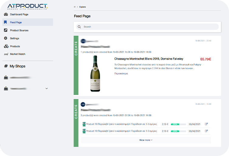Click the My Shops hash icon

tap(6, 66)
